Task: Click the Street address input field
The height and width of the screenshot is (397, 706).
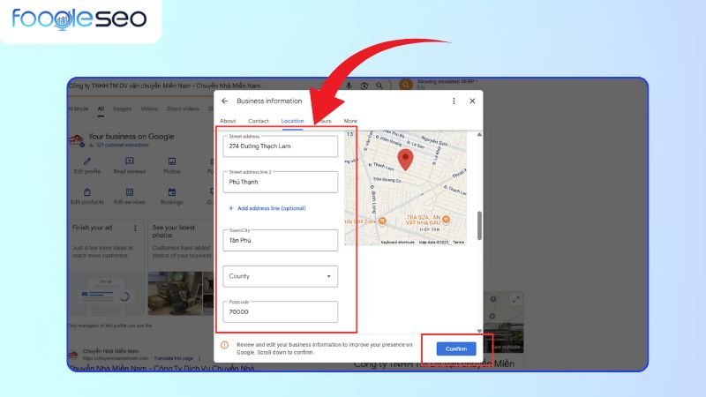Action: coord(281,146)
